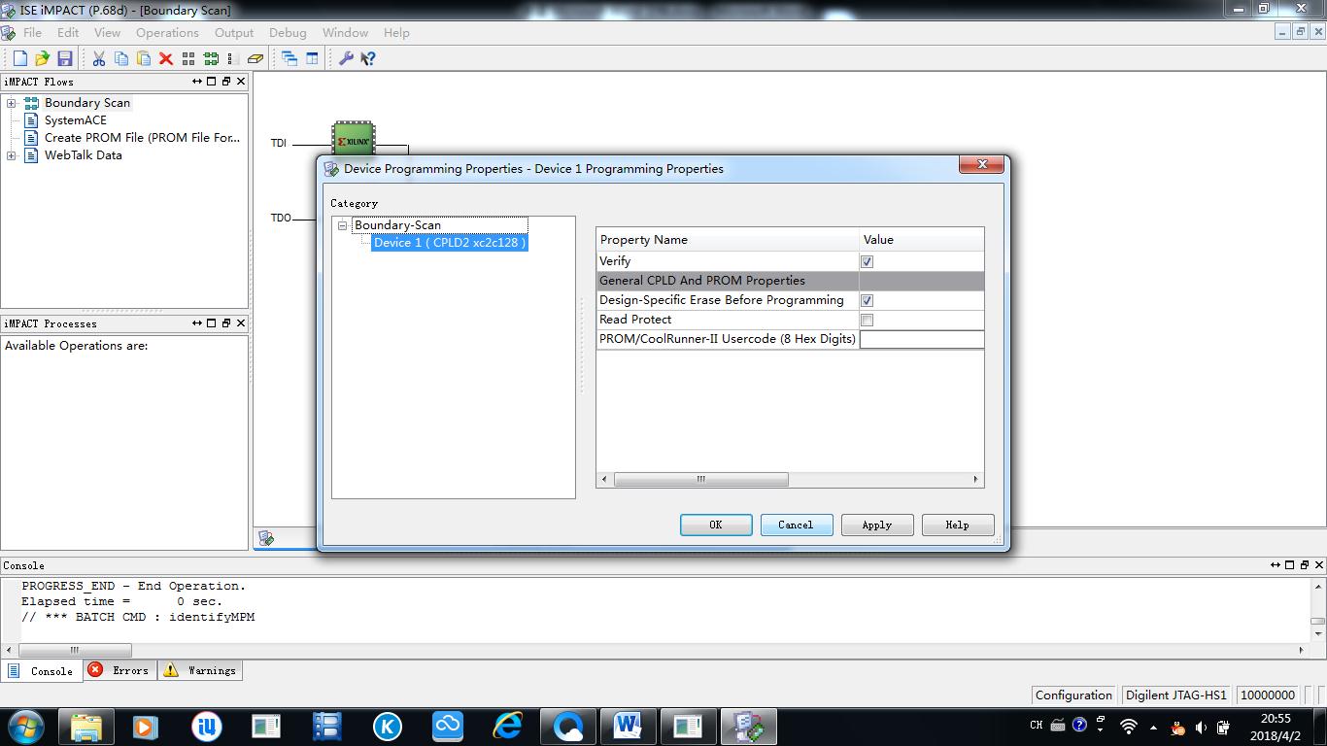The width and height of the screenshot is (1327, 746).
Task: Select SystemACE in the iMPACT Flows
Action: [76, 120]
